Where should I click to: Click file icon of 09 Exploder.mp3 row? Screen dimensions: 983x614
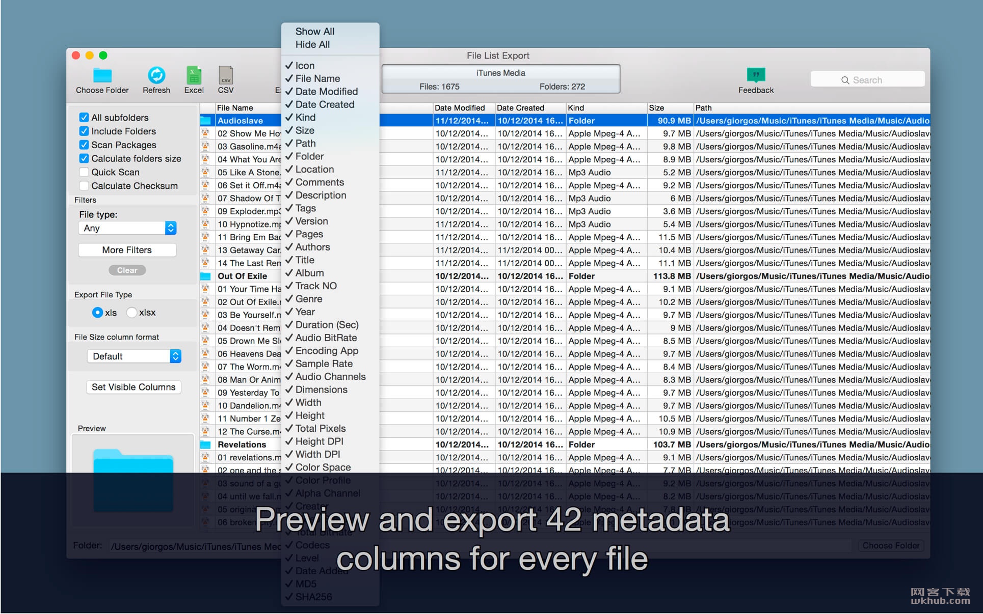[205, 211]
